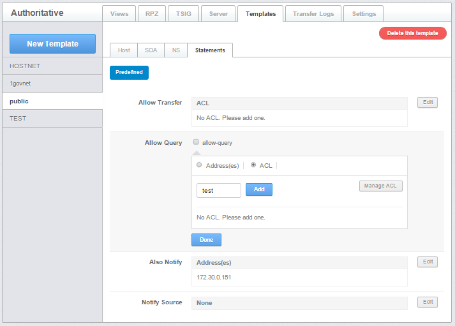Open Manage ACL

point(380,186)
